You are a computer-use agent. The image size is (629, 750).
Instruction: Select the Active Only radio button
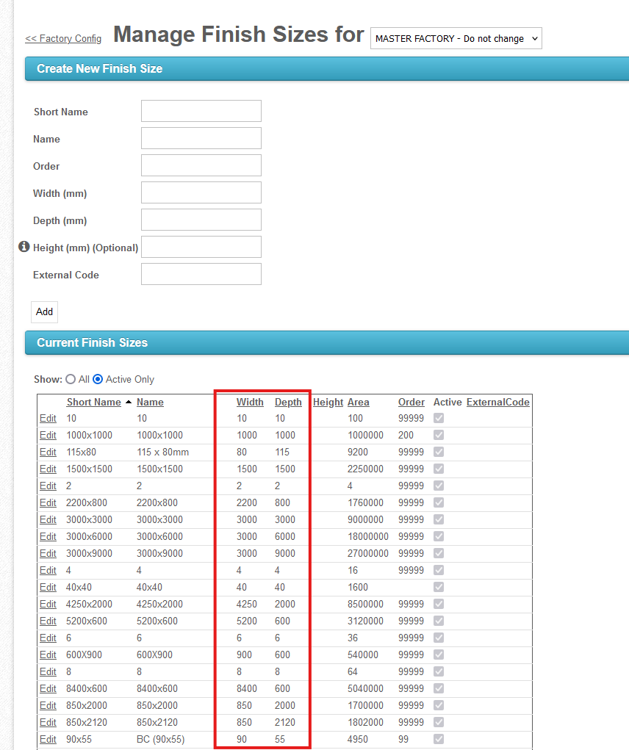[98, 379]
